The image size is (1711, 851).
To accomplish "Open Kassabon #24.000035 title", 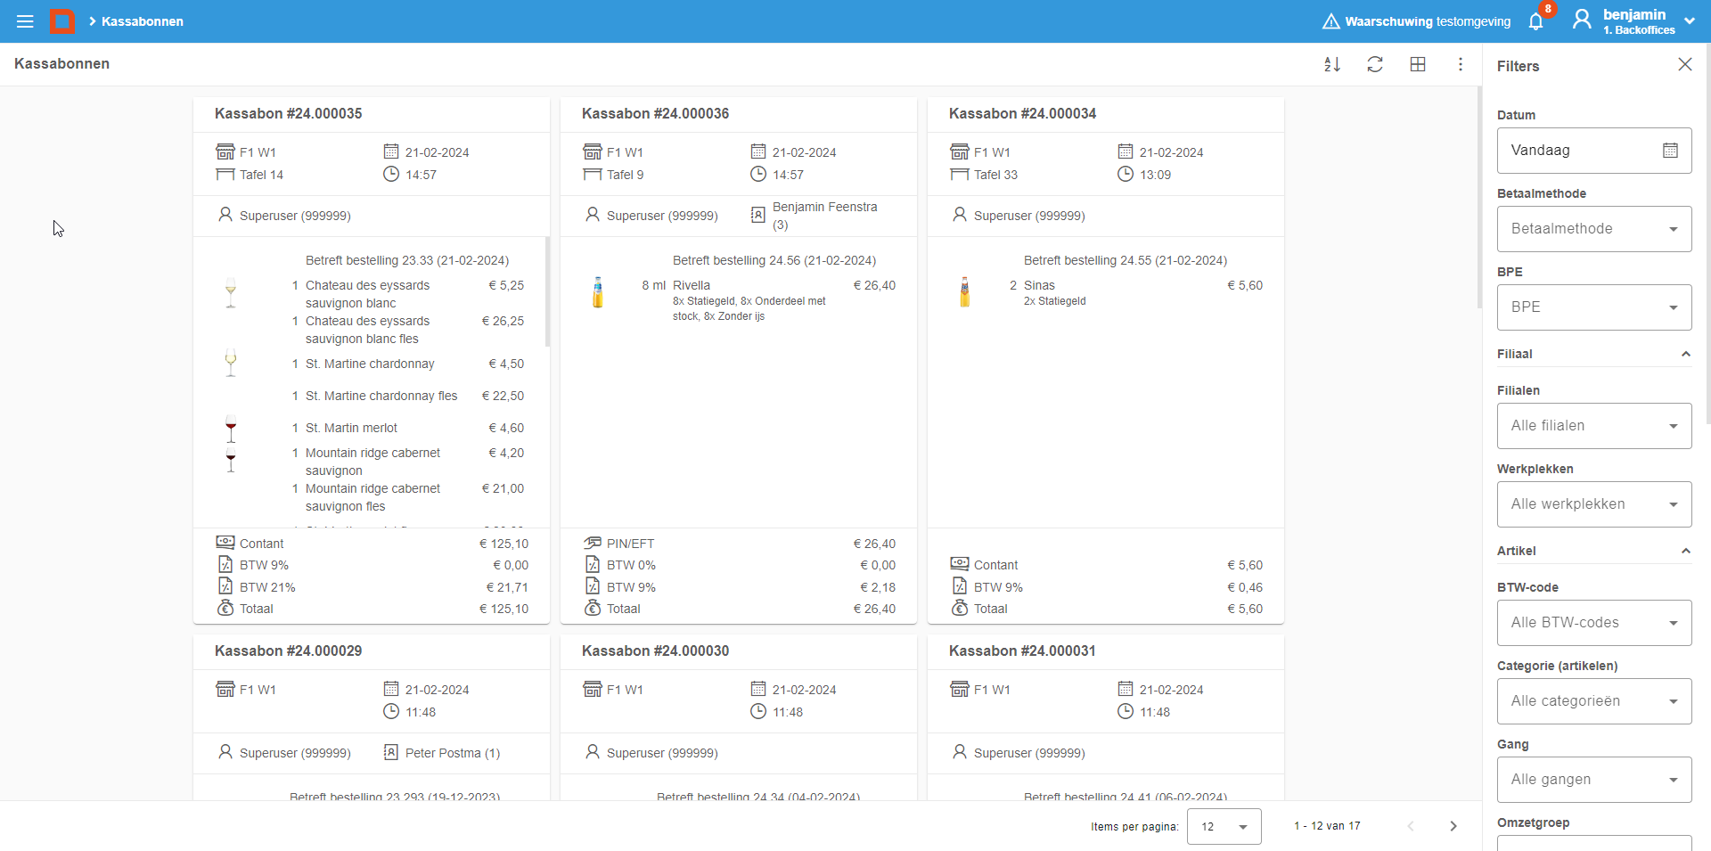I will coord(288,114).
